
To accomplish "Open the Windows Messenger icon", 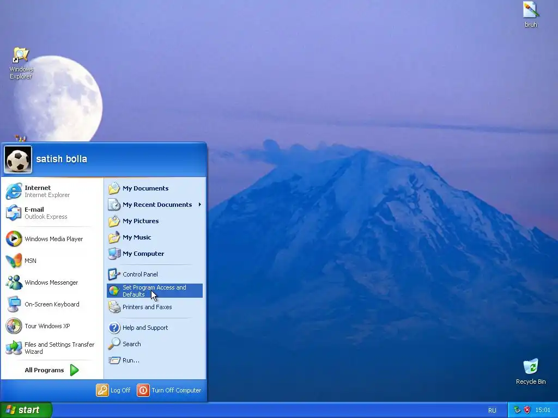I will (14, 282).
